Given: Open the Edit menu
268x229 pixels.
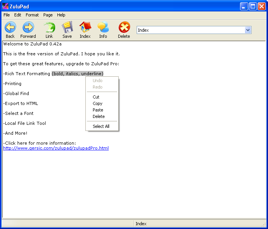Looking at the screenshot, I should coord(18,15).
